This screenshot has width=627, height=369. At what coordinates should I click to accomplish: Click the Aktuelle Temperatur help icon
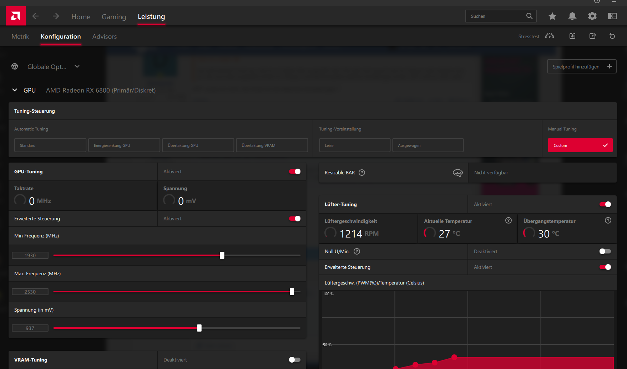coord(509,220)
